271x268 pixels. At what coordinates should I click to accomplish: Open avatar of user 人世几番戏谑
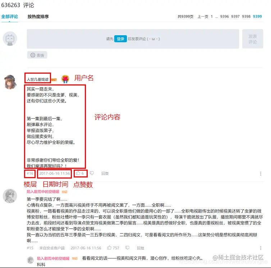pos(10,82)
